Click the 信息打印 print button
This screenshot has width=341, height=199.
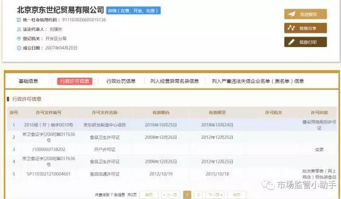tap(305, 42)
